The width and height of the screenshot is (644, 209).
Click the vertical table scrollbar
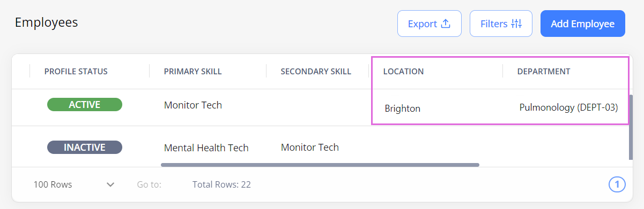pos(631,127)
